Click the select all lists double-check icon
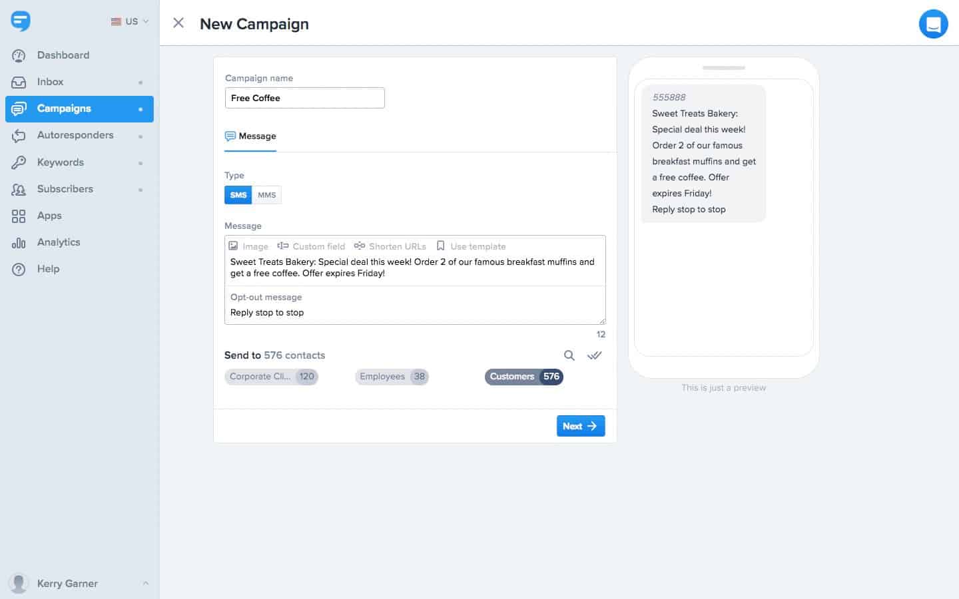959x599 pixels. tap(594, 355)
